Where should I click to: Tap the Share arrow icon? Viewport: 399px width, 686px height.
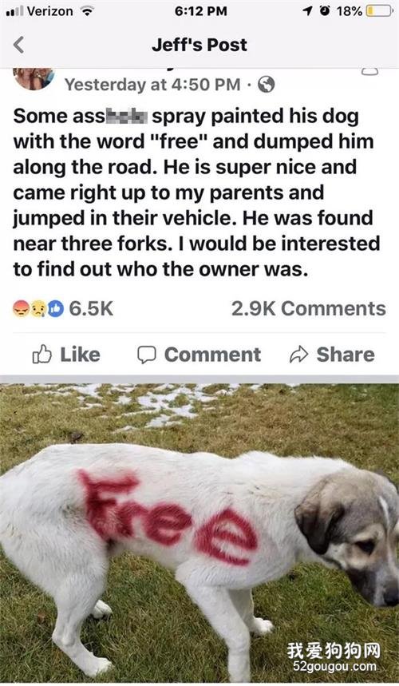coord(298,355)
